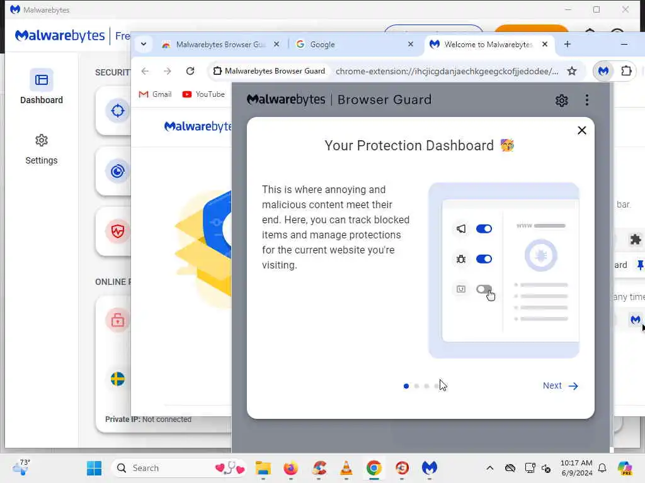Viewport: 645px width, 483px height.
Task: Click the Next link in tutorial
Action: click(x=560, y=386)
